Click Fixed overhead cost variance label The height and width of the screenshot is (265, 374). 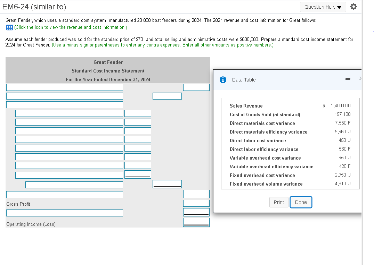262,176
